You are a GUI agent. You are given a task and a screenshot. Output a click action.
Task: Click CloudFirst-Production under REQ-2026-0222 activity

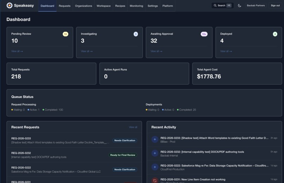coord(172,169)
